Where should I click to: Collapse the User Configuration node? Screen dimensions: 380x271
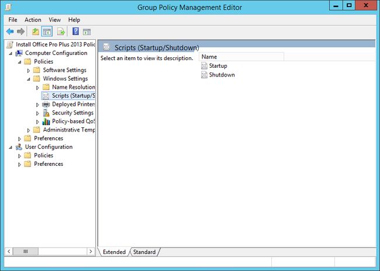click(x=11, y=148)
